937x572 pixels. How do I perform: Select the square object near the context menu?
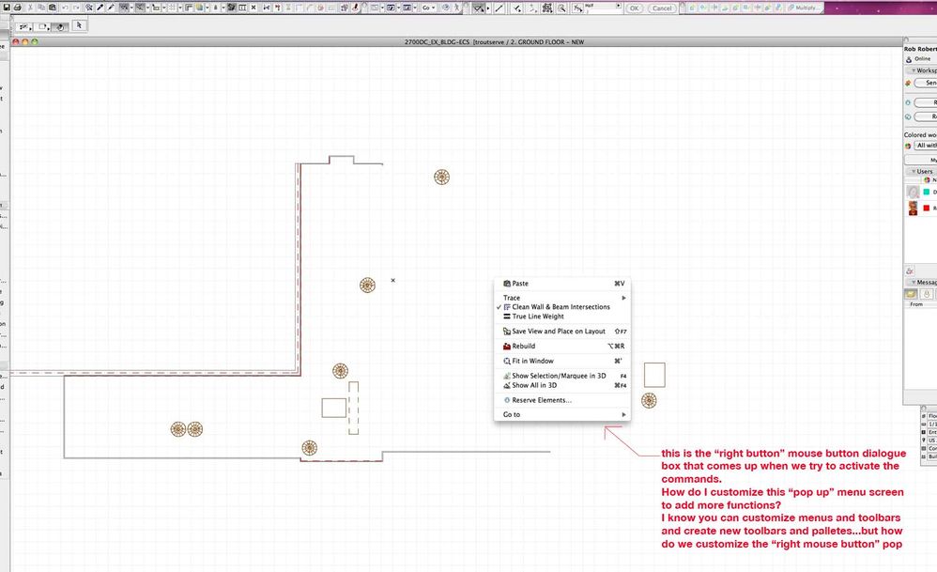click(654, 375)
